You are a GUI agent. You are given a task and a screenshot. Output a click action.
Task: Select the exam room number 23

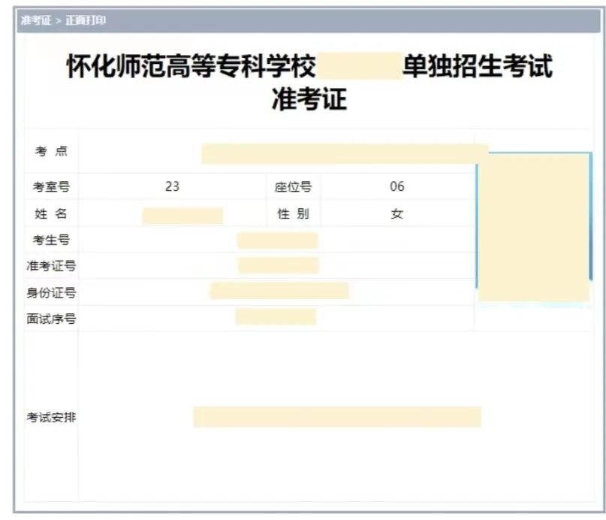pyautogui.click(x=172, y=187)
